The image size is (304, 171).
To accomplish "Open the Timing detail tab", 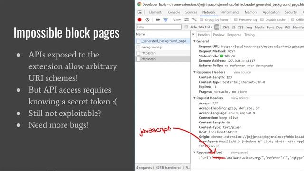I will click(x=249, y=35).
